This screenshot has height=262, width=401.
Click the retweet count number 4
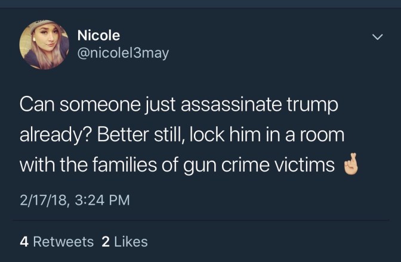[24, 242]
